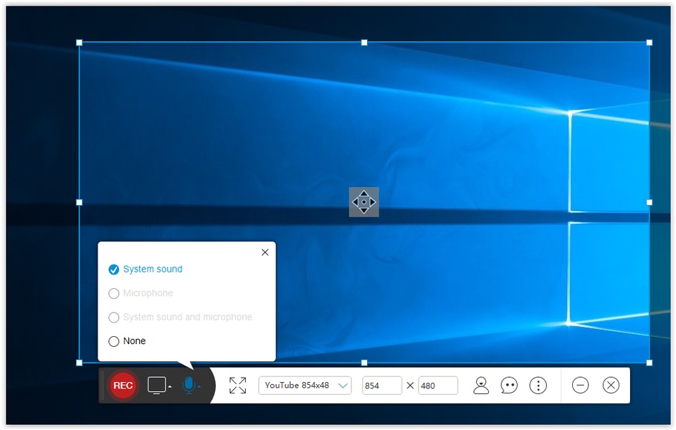Select the System sound radio option
The width and height of the screenshot is (676, 430).
click(x=113, y=269)
